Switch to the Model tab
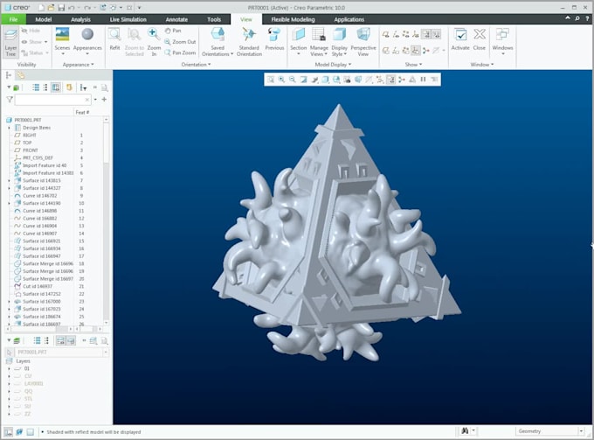594x440 pixels. pos(43,19)
